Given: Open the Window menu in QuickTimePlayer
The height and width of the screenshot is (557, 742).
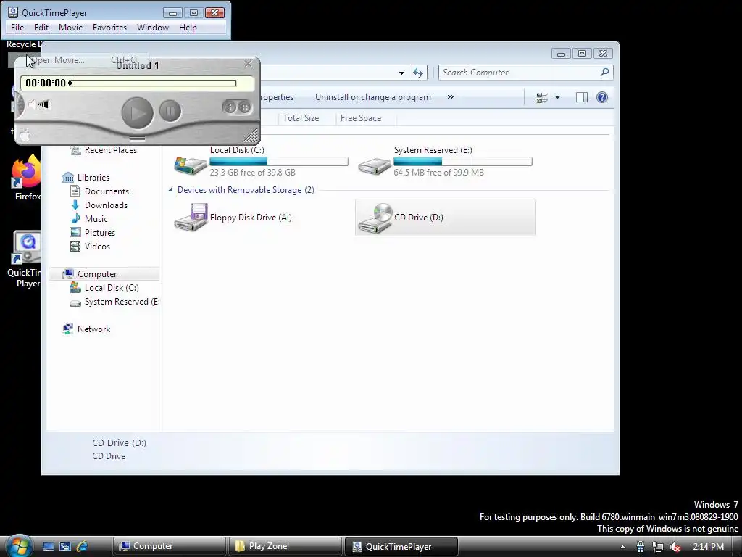Looking at the screenshot, I should (153, 28).
